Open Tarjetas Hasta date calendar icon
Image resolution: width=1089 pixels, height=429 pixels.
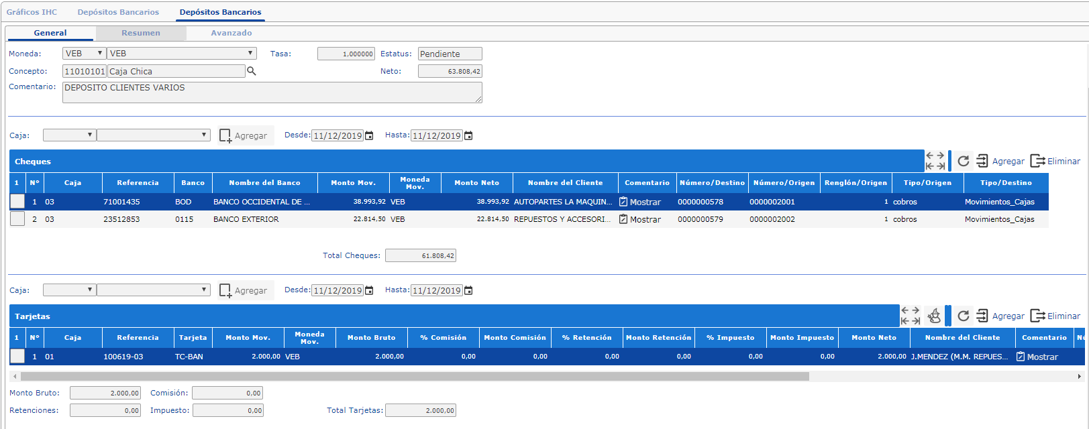tap(468, 290)
